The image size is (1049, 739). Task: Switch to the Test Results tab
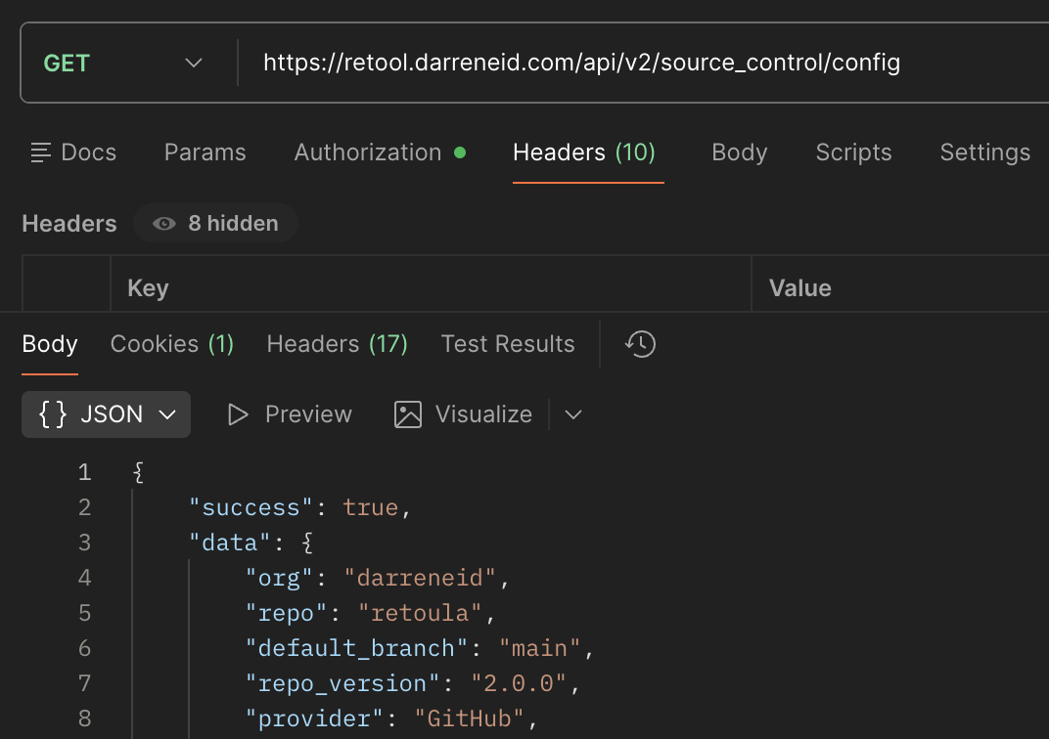(508, 344)
